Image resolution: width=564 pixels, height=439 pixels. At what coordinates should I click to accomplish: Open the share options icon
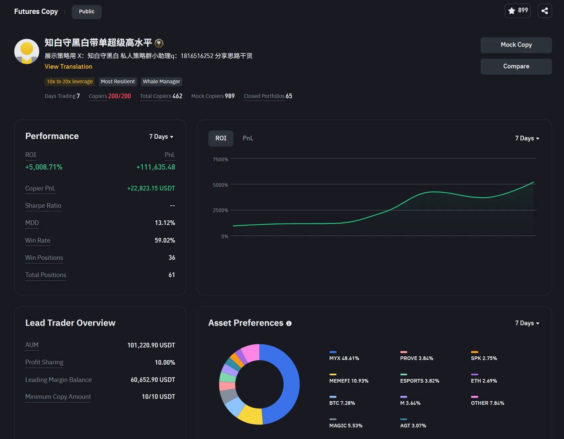point(545,11)
